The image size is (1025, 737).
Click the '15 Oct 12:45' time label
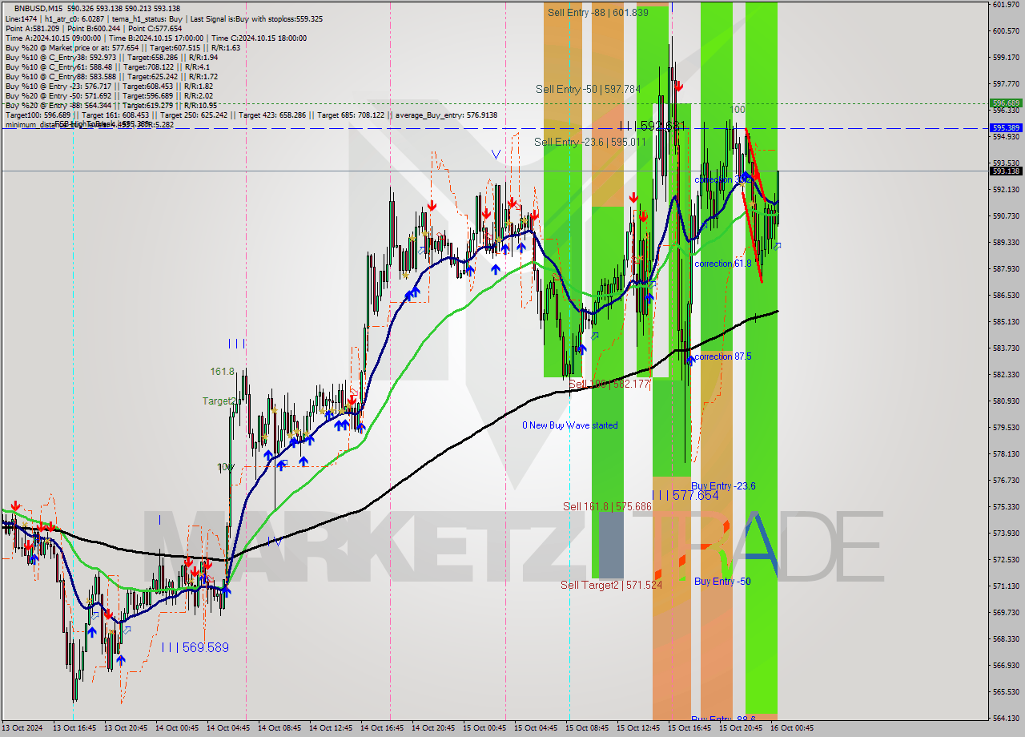[638, 728]
